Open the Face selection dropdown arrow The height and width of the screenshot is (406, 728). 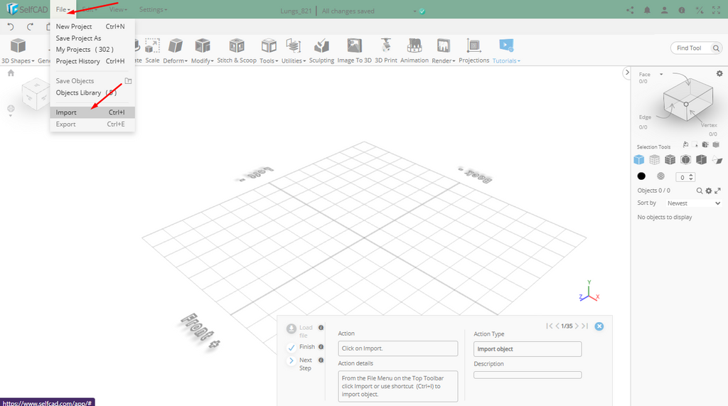[661, 75]
